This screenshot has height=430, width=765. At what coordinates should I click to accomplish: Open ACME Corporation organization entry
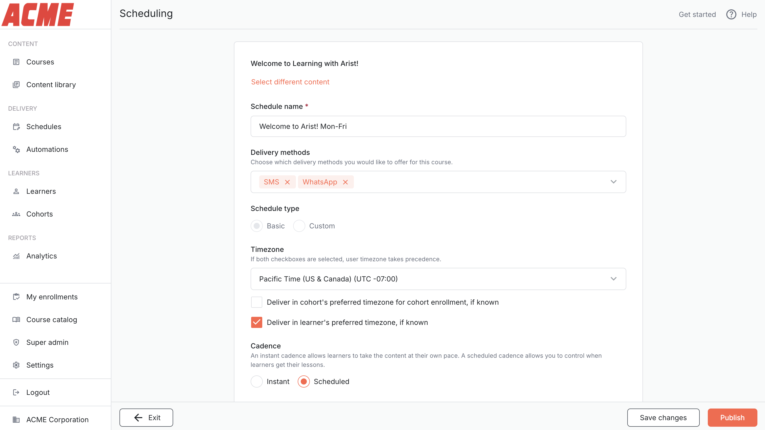(57, 420)
